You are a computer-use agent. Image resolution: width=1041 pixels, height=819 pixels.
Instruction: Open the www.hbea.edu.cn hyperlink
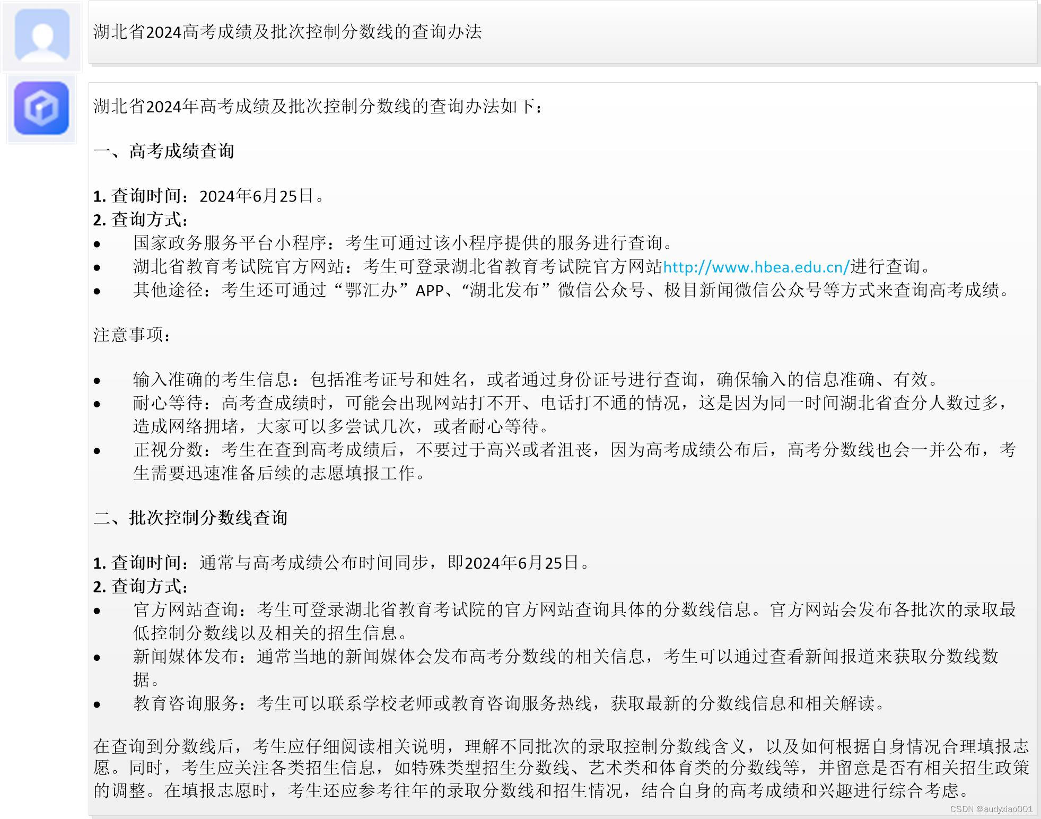(x=756, y=266)
